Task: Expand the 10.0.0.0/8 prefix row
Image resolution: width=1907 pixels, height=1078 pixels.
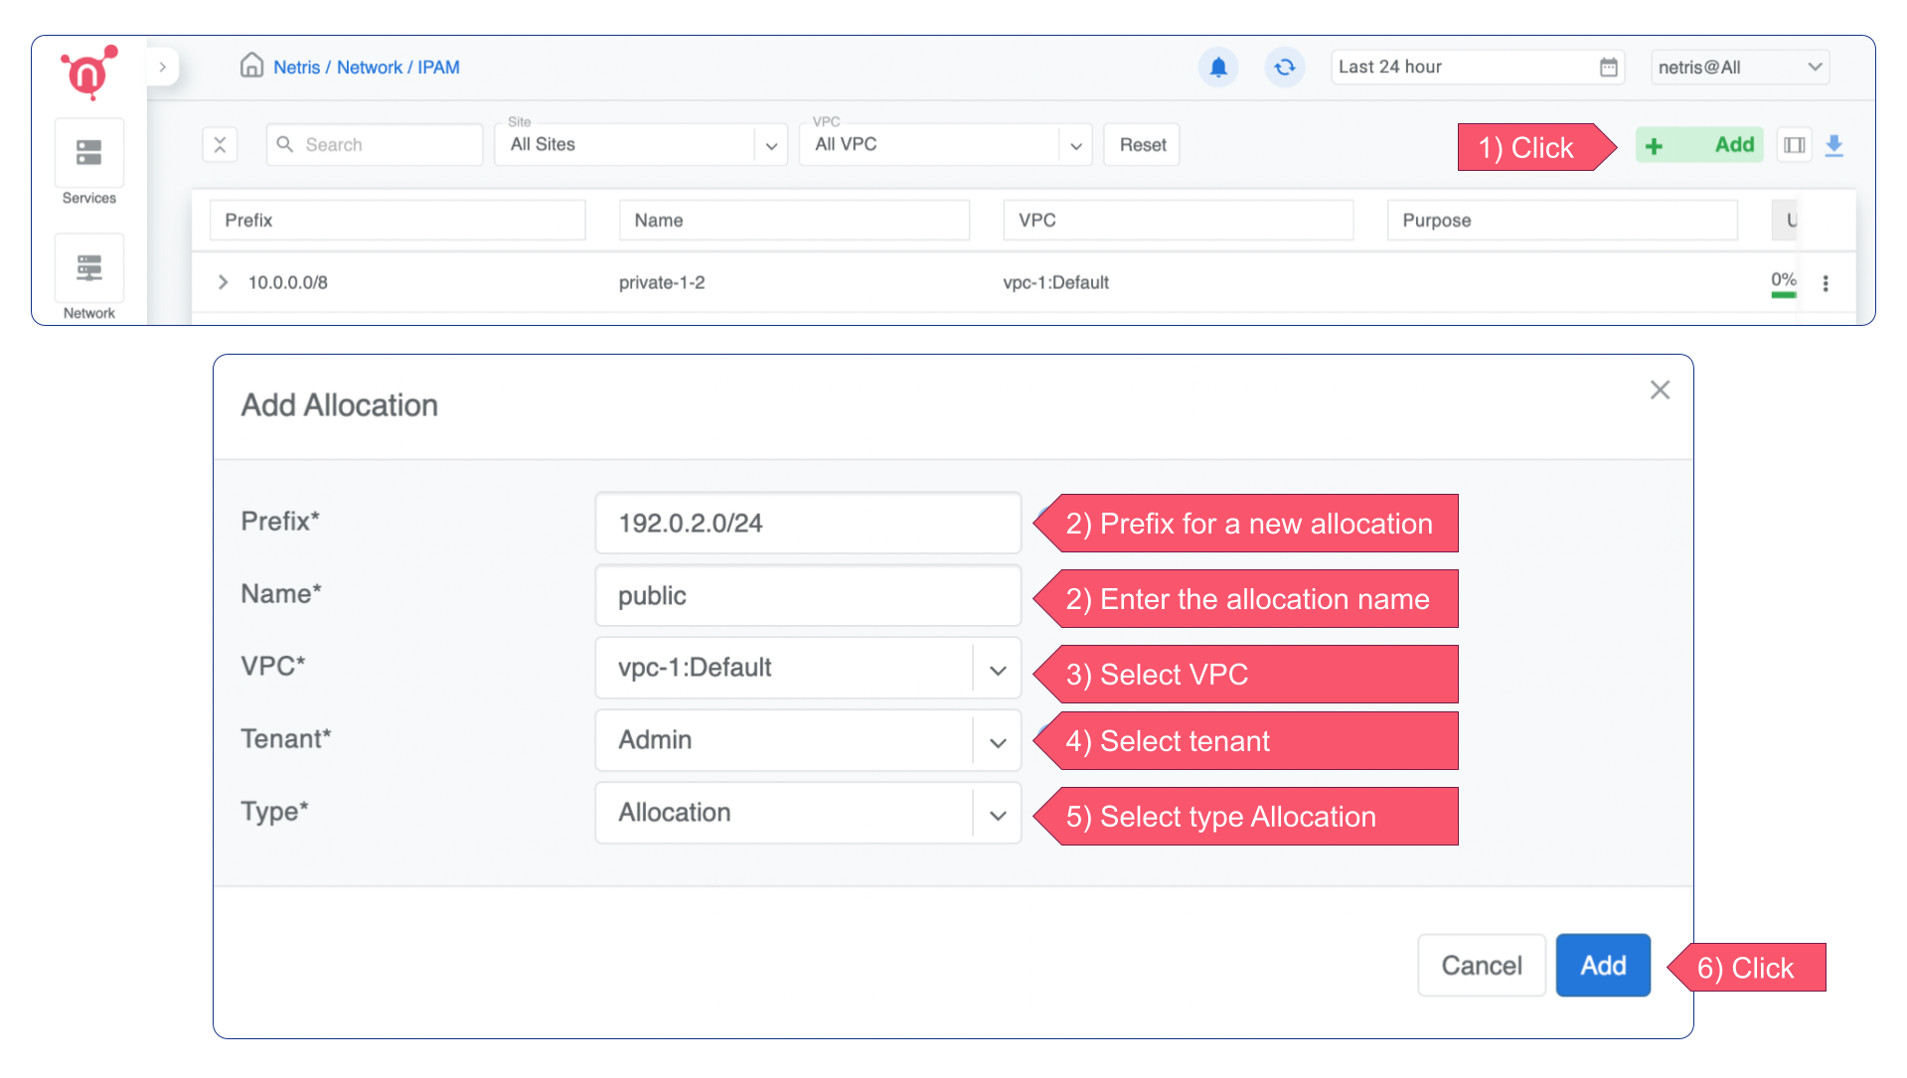Action: click(223, 282)
